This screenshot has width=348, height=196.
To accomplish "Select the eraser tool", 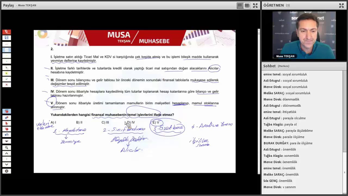I will click(7, 118).
